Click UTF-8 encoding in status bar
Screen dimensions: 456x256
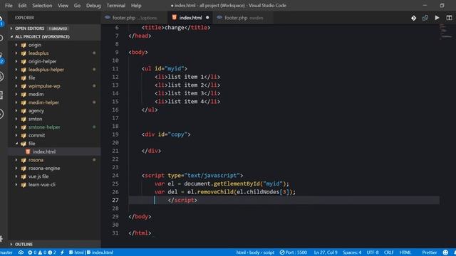pos(373,252)
